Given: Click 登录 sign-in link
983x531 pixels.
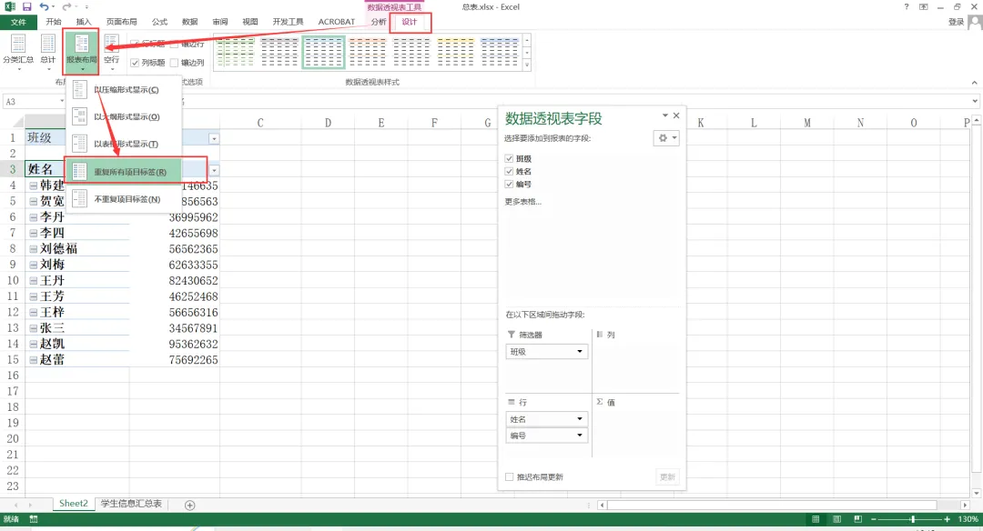Looking at the screenshot, I should (956, 22).
